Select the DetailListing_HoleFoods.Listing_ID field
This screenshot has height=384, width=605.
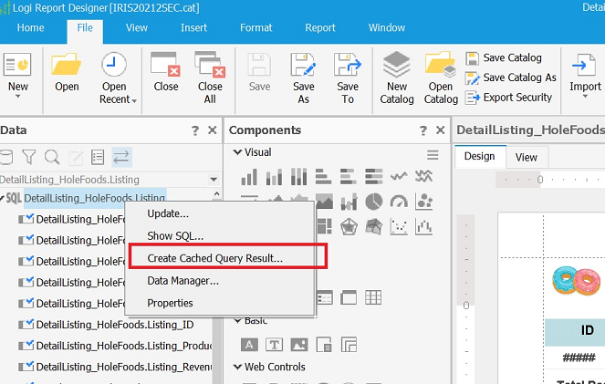114,325
